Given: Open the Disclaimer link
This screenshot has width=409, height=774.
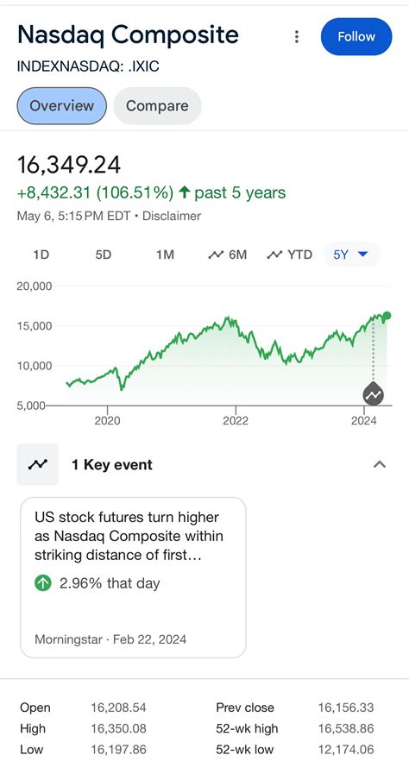Looking at the screenshot, I should (x=172, y=217).
